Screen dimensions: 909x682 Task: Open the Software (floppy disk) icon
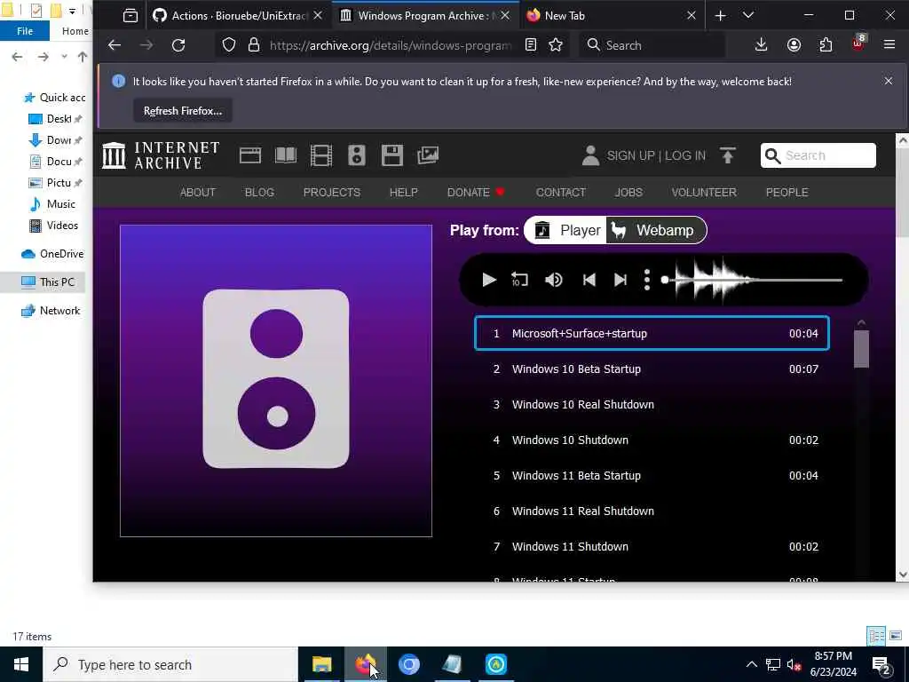[391, 155]
